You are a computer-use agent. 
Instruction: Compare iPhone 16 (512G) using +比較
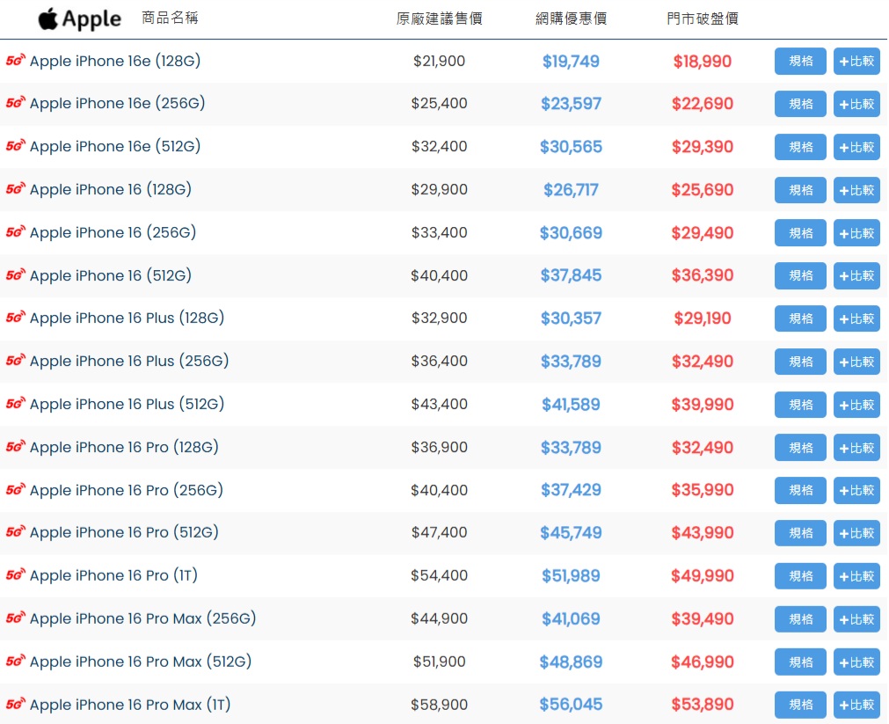pyautogui.click(x=856, y=275)
